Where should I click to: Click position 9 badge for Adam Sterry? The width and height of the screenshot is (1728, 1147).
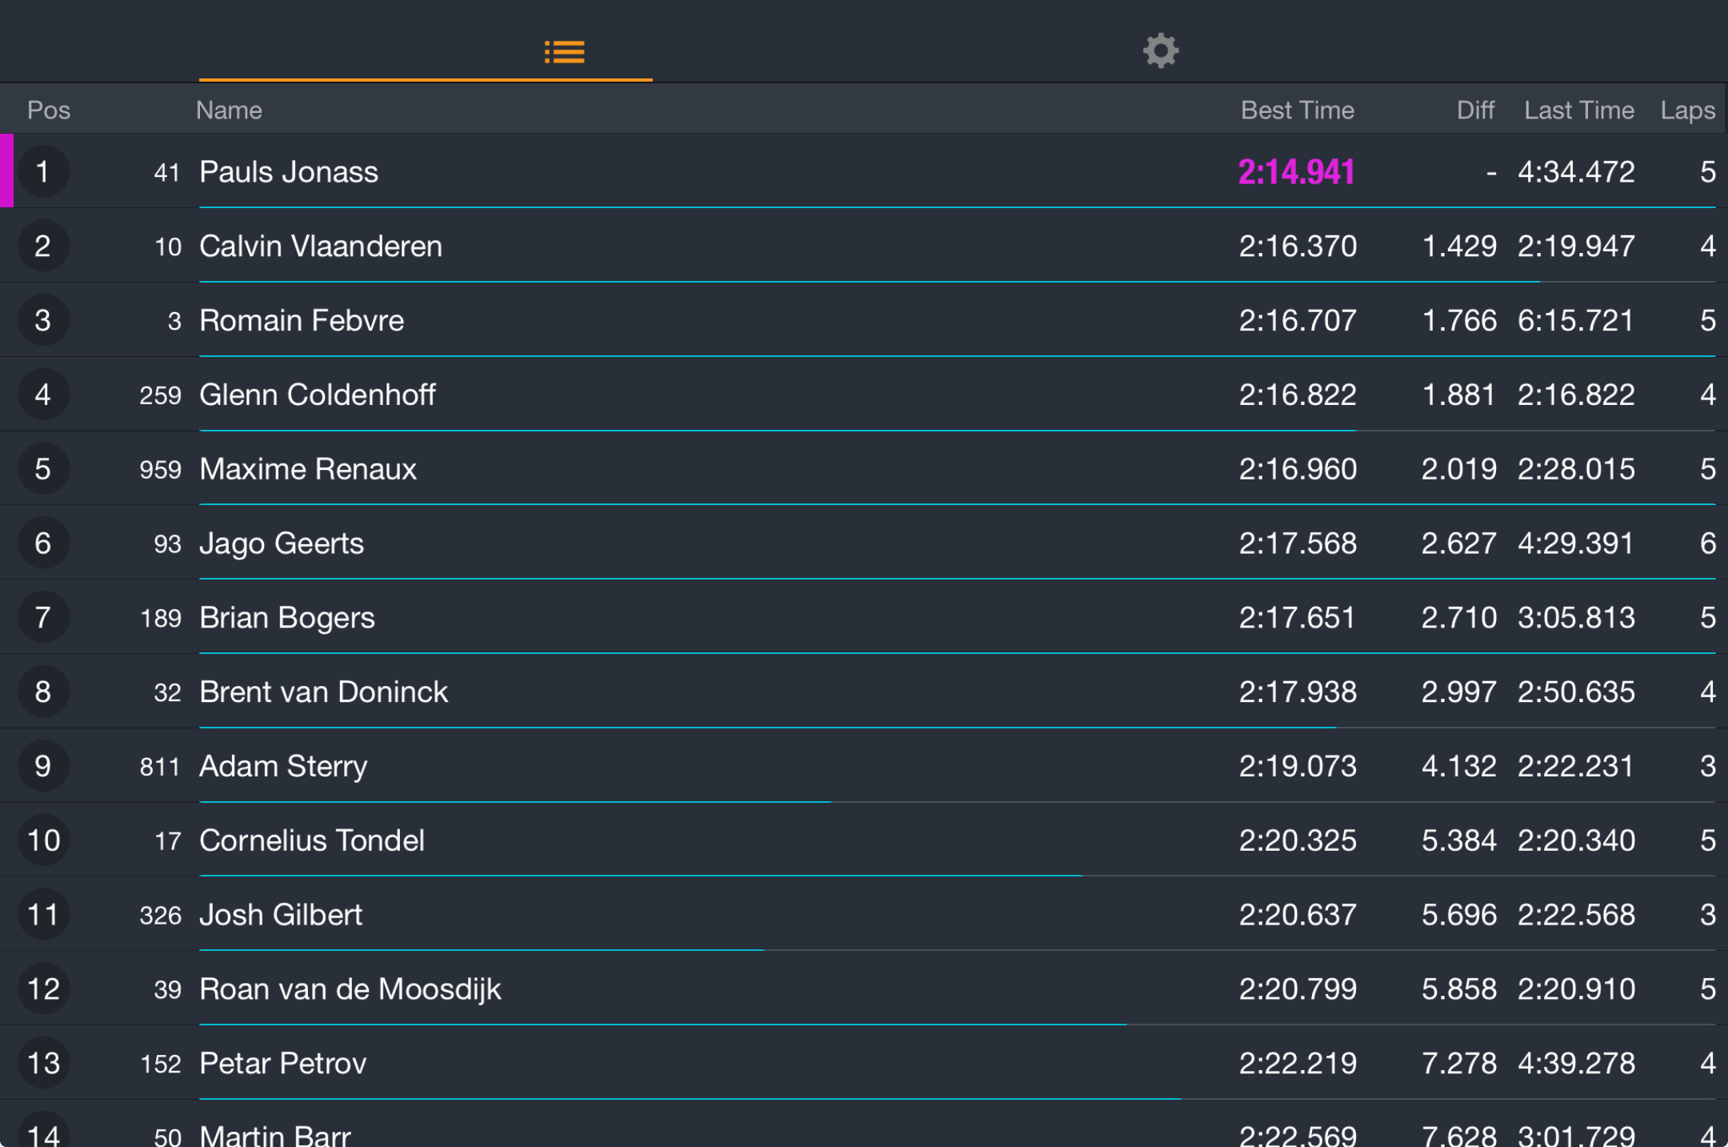(x=43, y=766)
